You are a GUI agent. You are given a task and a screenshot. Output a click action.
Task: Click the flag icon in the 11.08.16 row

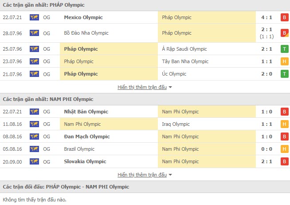34,124
